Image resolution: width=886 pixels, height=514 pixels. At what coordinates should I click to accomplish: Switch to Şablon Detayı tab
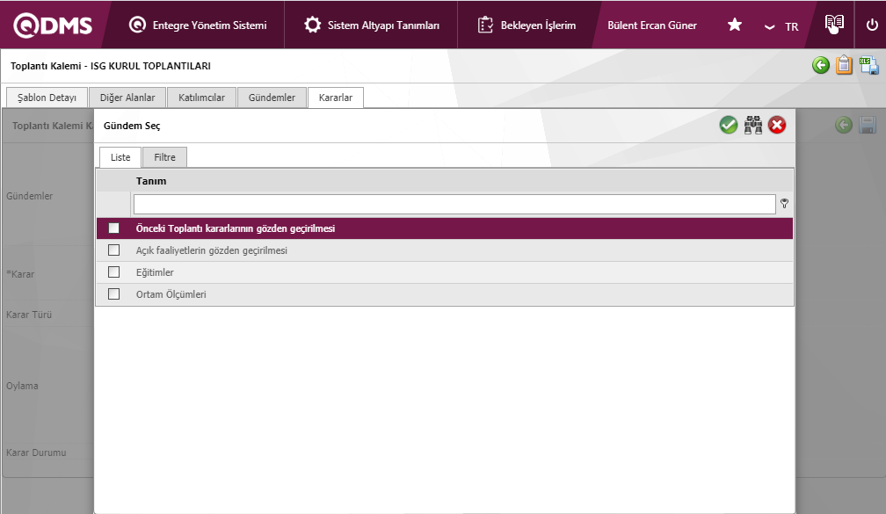point(47,98)
